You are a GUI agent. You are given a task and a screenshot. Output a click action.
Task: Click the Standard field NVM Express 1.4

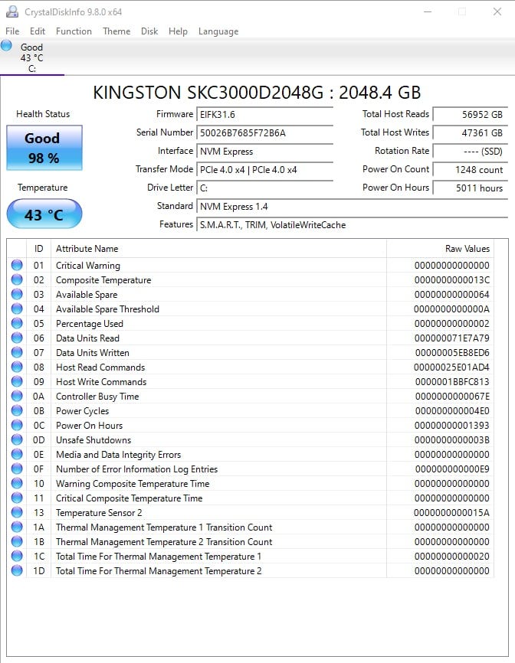[352, 207]
